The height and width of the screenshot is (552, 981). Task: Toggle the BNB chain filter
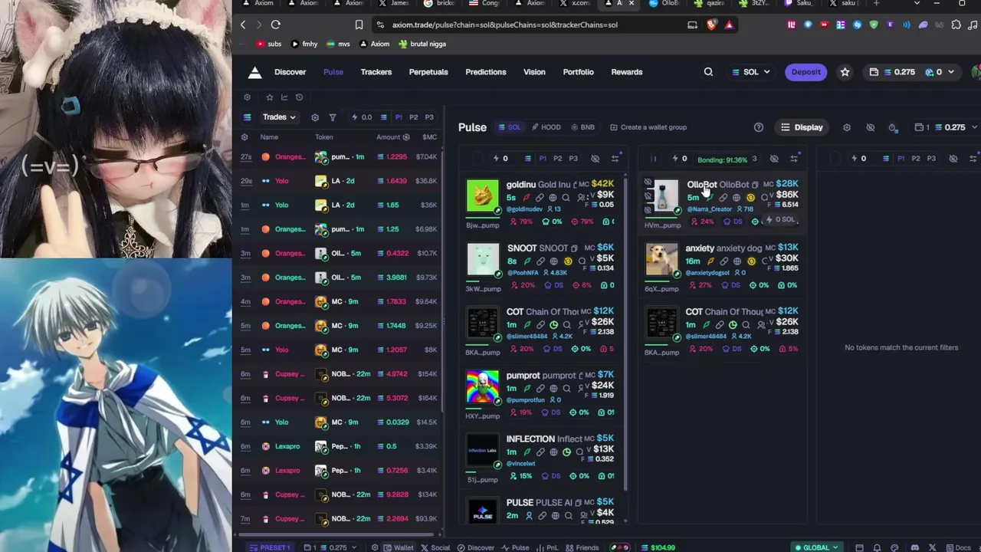point(582,127)
